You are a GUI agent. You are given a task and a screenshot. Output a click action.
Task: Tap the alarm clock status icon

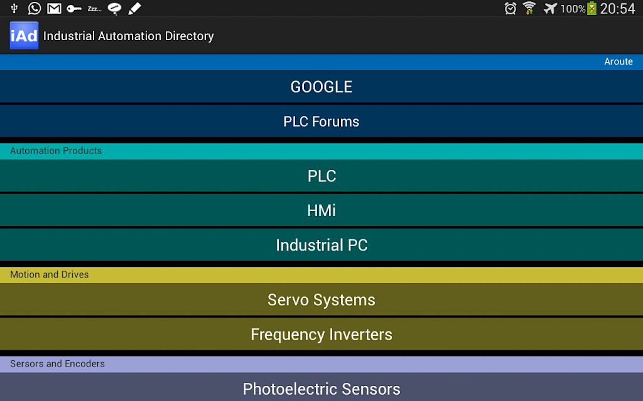[511, 9]
